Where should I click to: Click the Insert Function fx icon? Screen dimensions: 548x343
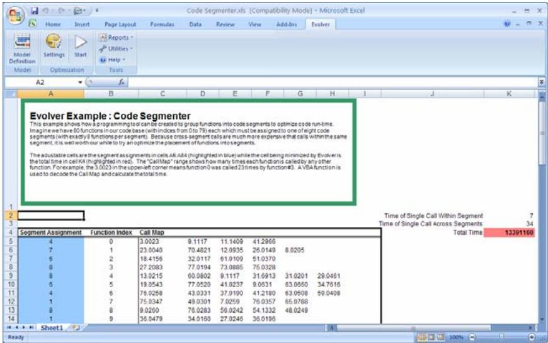pos(122,82)
